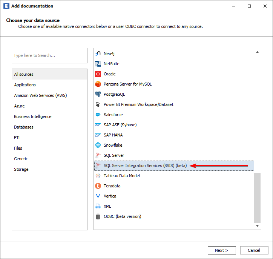Click the Vertica checkmark icon

pos(98,196)
